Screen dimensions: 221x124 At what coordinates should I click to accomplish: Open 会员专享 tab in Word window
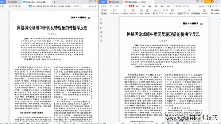pyautogui.click(x=68, y=6)
